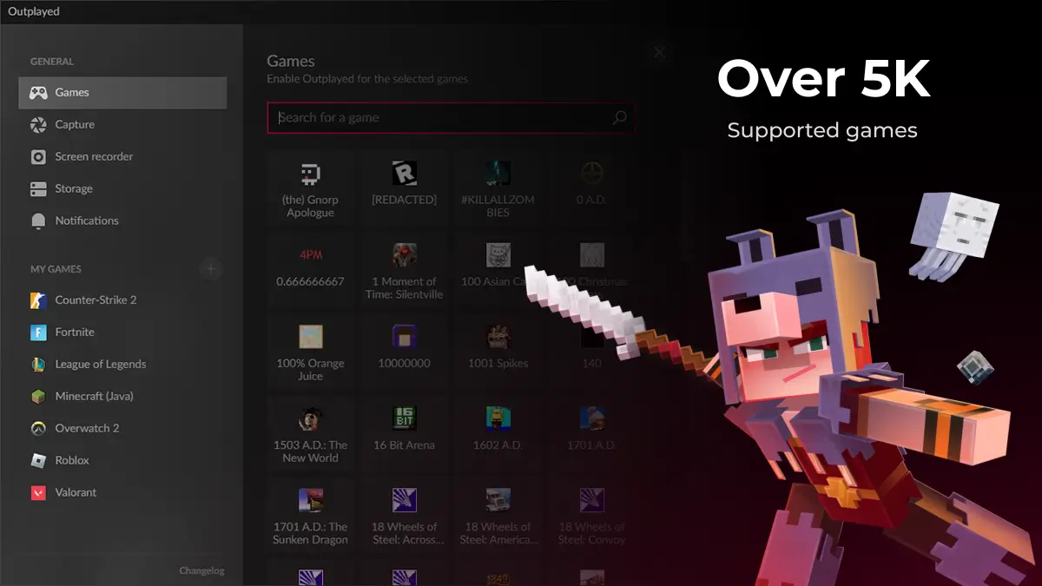1042x586 pixels.
Task: Click the Games controller icon
Action: [38, 93]
